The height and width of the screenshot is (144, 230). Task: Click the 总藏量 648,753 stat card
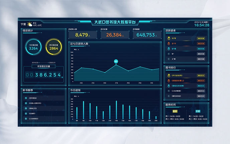[x=146, y=34]
